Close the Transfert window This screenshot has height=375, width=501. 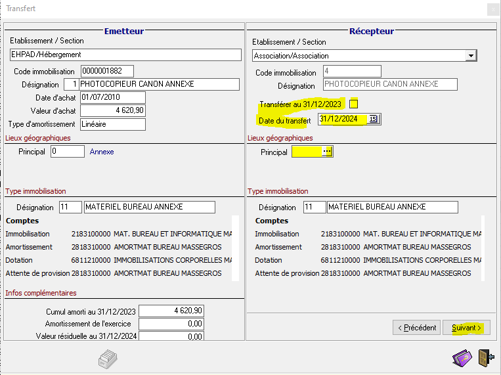pyautogui.click(x=493, y=9)
